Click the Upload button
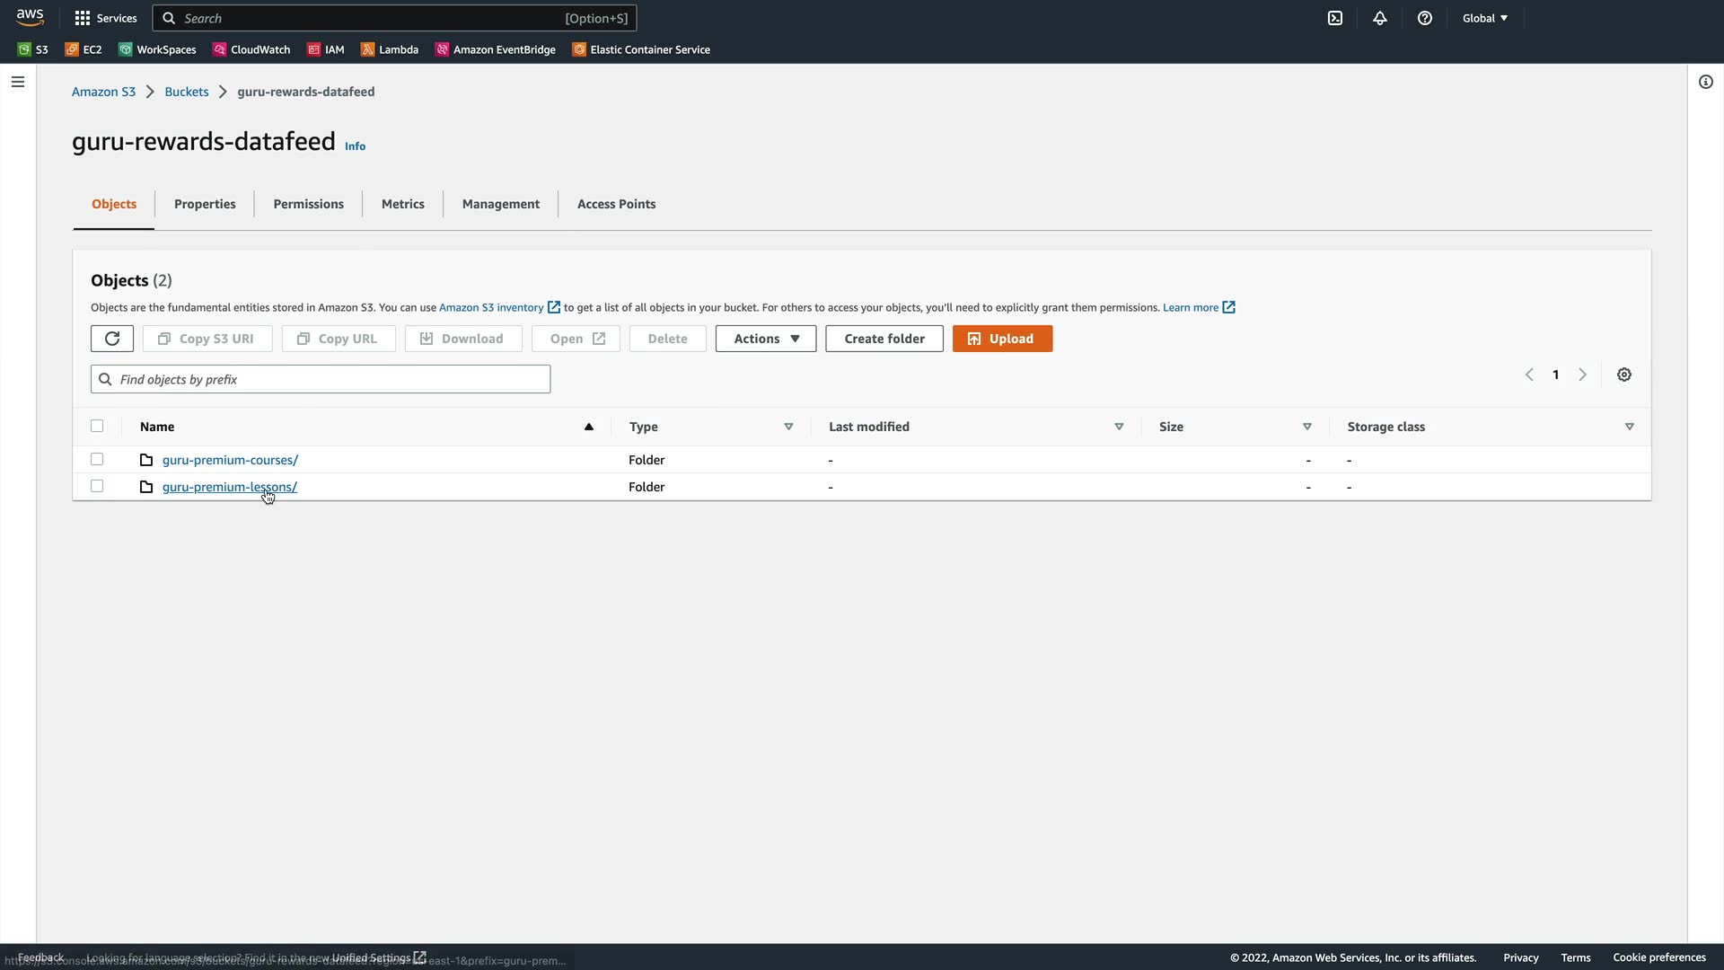 coord(1002,339)
